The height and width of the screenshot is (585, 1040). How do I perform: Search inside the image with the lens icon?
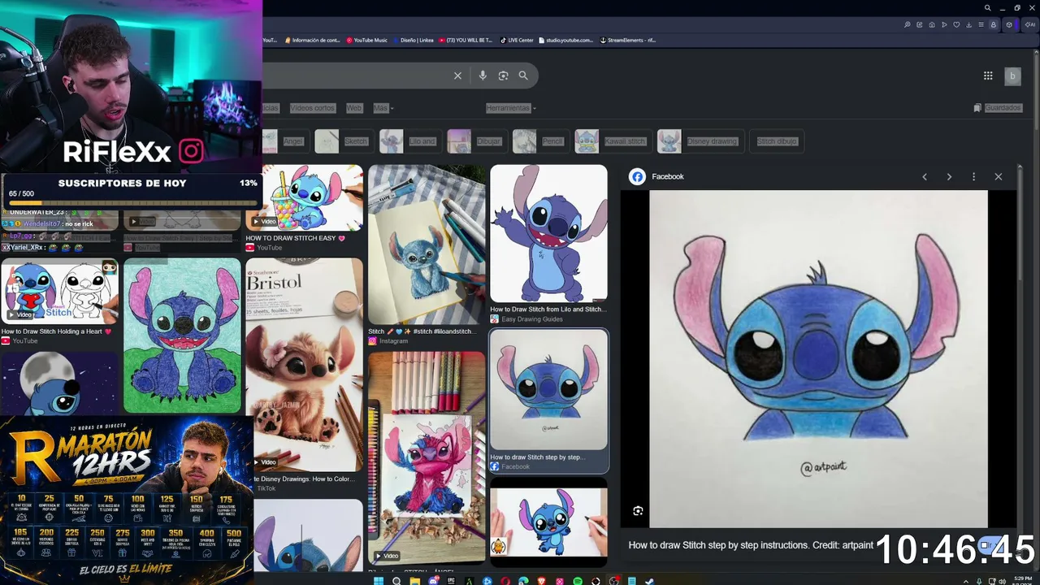[638, 511]
